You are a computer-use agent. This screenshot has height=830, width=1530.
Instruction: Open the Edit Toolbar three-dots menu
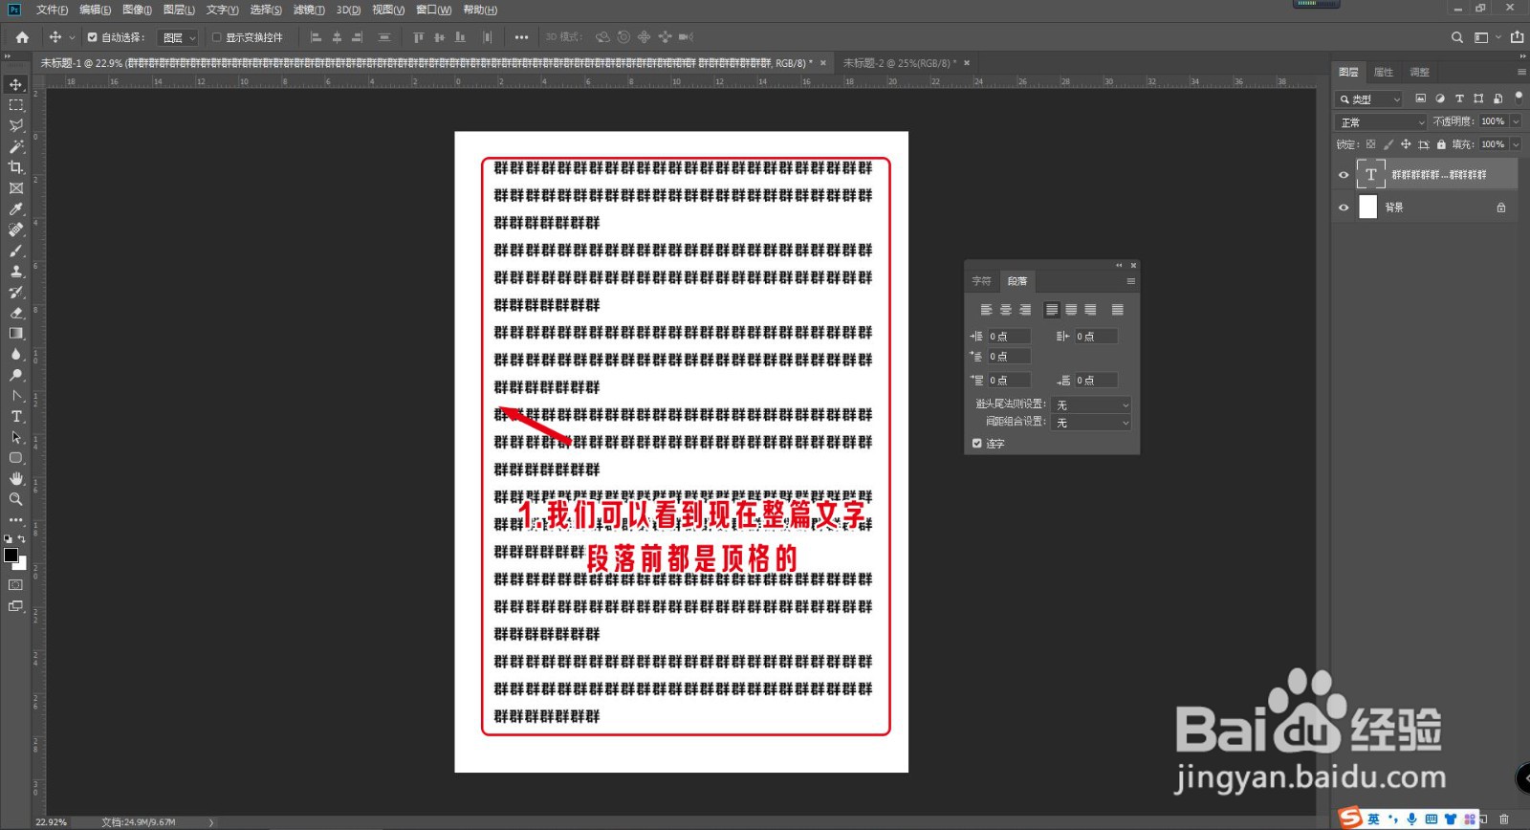coord(16,520)
